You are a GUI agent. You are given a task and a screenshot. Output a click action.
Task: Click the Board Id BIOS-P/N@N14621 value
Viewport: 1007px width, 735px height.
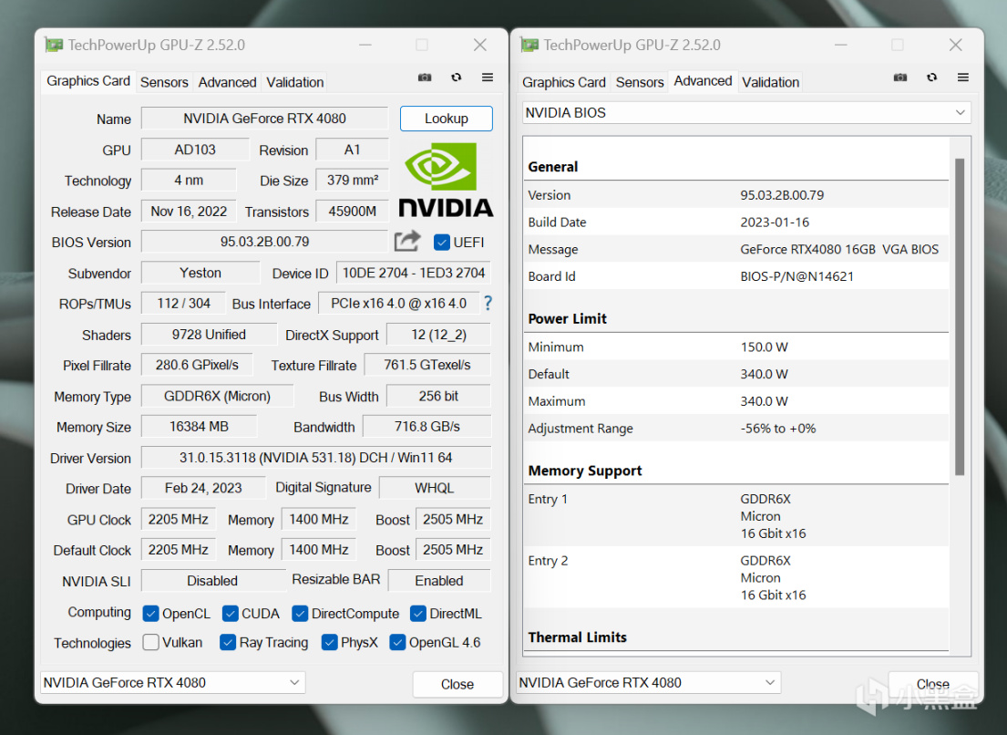point(797,276)
